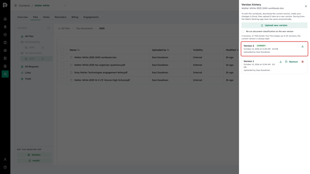The image size is (310, 174).
Task: Switch to the Reminders tab
Action: pos(61,17)
